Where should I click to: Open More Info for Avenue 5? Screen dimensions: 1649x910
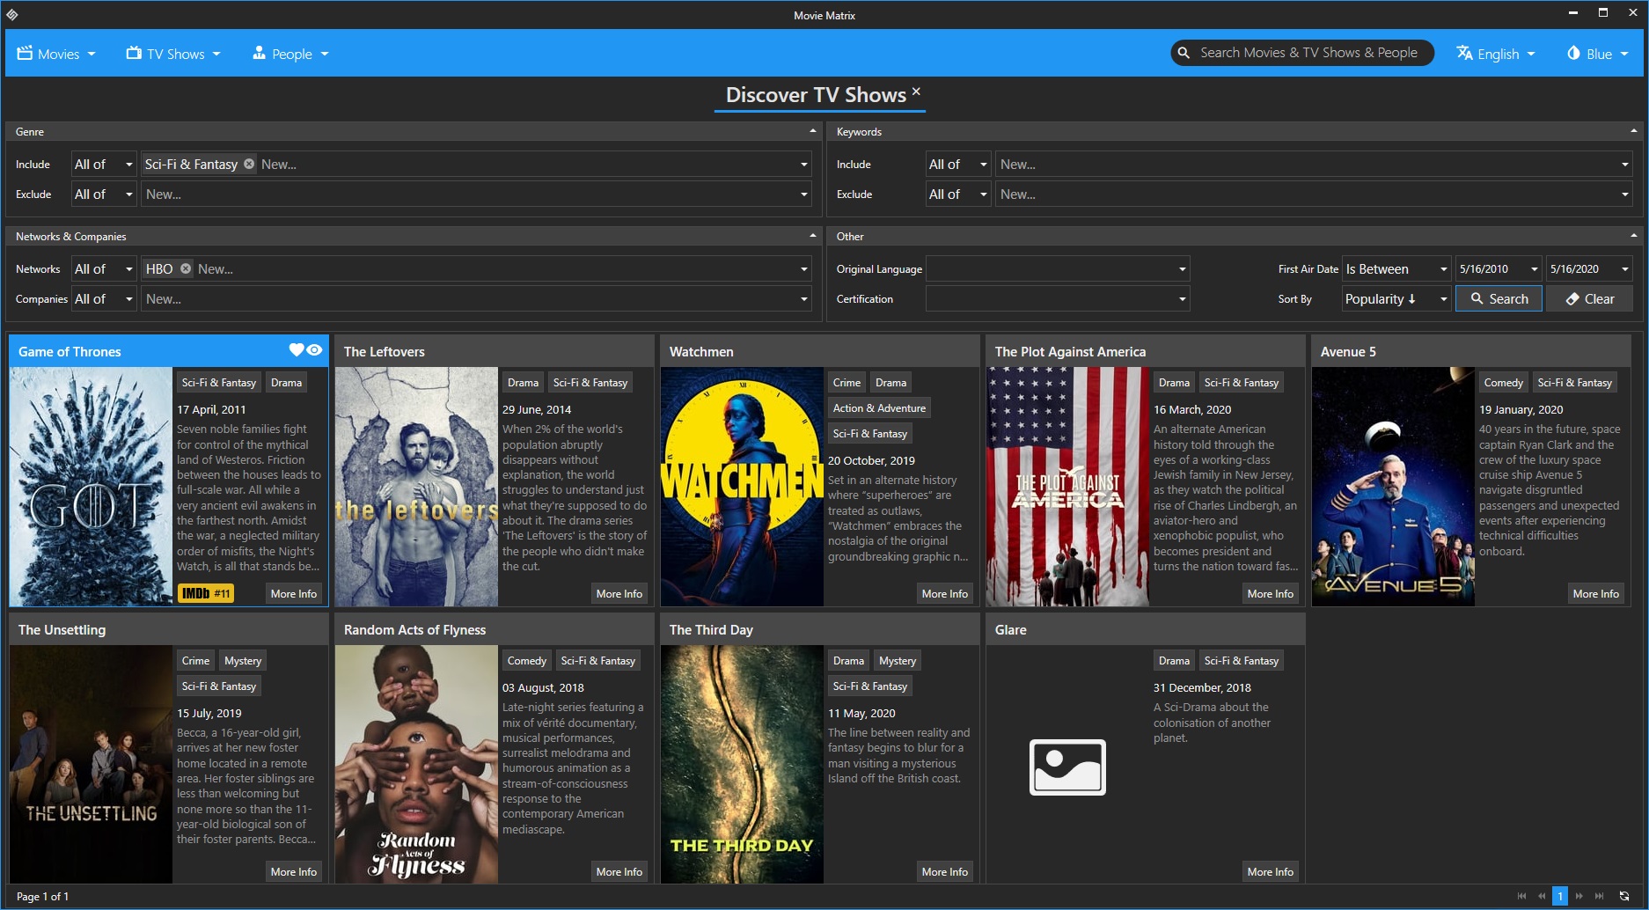(1595, 593)
